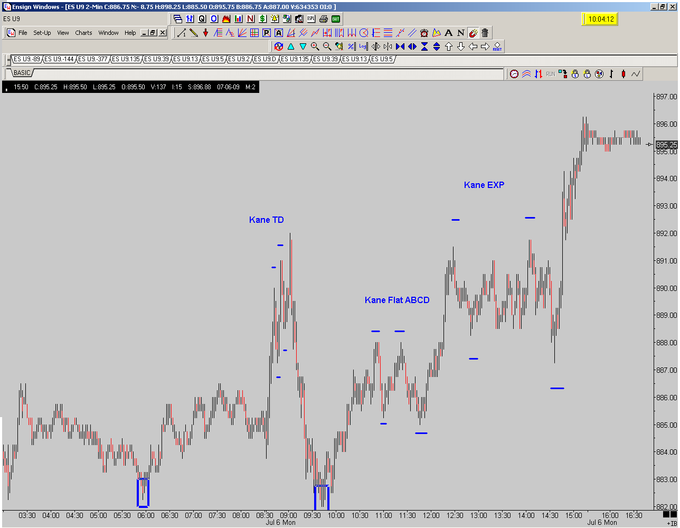The image size is (680, 528).
Task: Click the white up arrow icon
Action: [449, 46]
